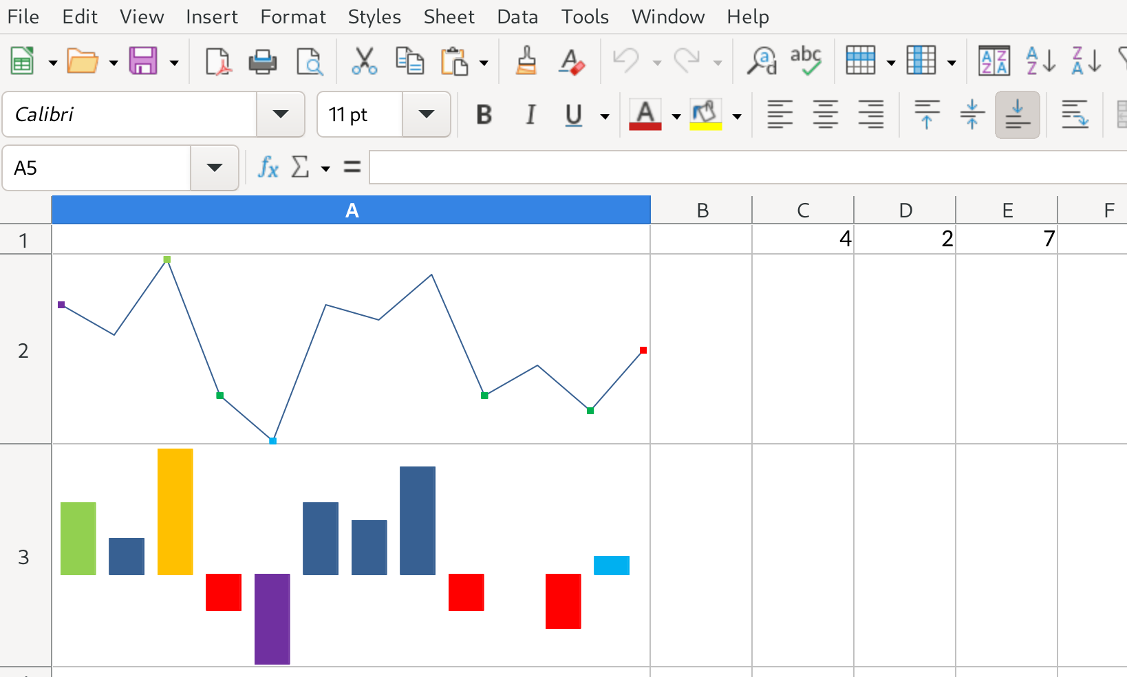
Task: Run the spelling check tool
Action: coord(806,62)
